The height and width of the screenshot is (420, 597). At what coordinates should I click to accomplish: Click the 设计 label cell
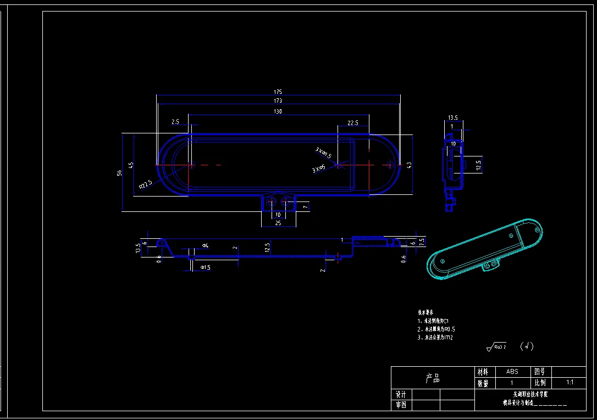401,395
